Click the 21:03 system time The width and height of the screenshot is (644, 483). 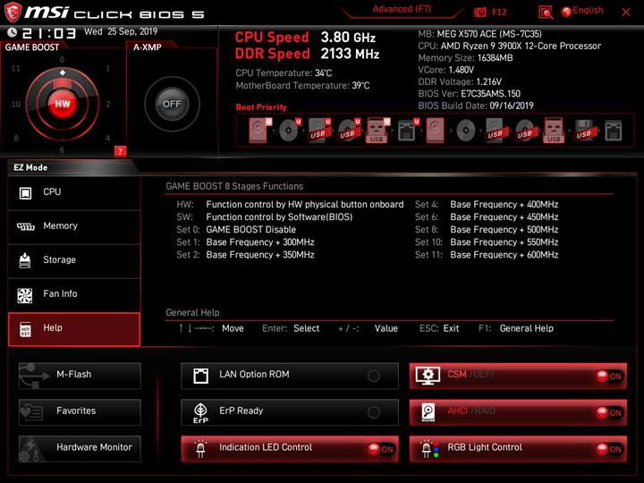pos(49,33)
